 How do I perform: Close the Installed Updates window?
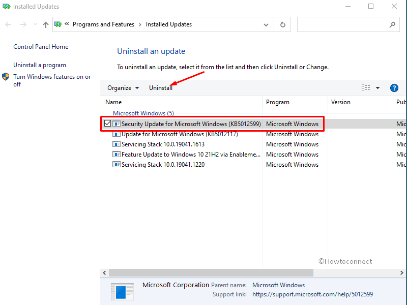click(x=394, y=6)
